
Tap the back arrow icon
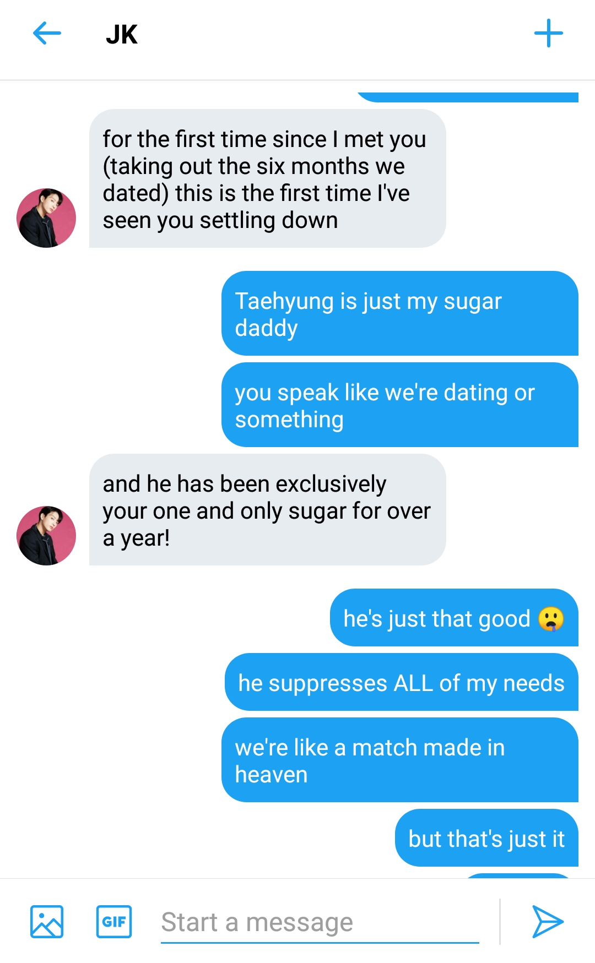click(x=47, y=34)
